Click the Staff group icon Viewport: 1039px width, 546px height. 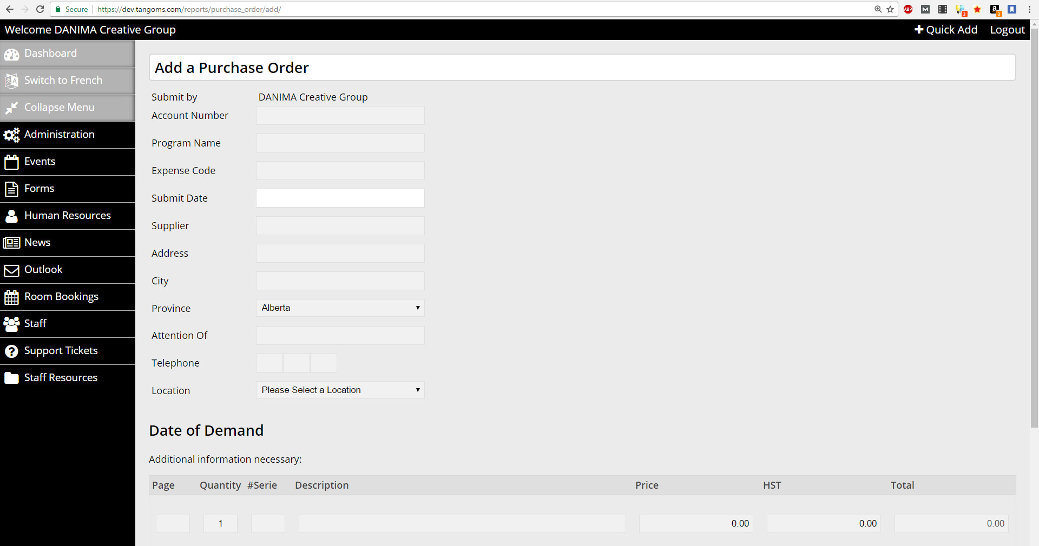pyautogui.click(x=11, y=324)
